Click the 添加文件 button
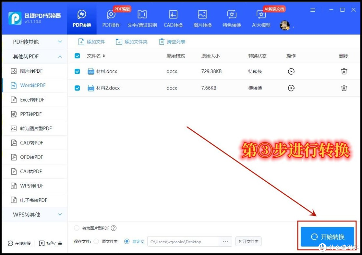The image size is (362, 255). point(92,42)
